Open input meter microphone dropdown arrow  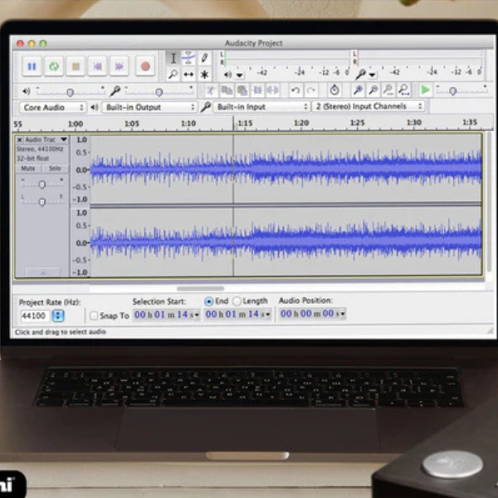click(372, 75)
